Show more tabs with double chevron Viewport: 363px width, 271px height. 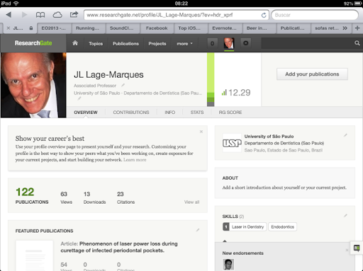coord(345,28)
